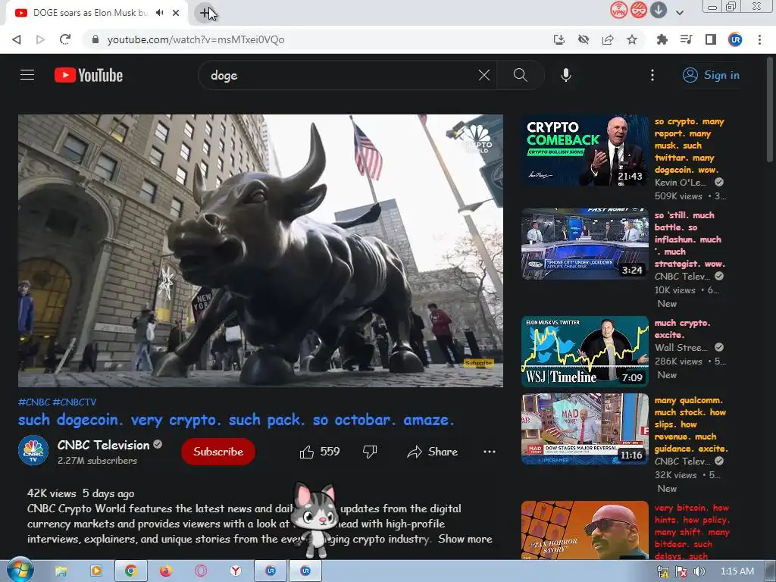
Task: Run search with magnifier button
Action: coord(520,75)
